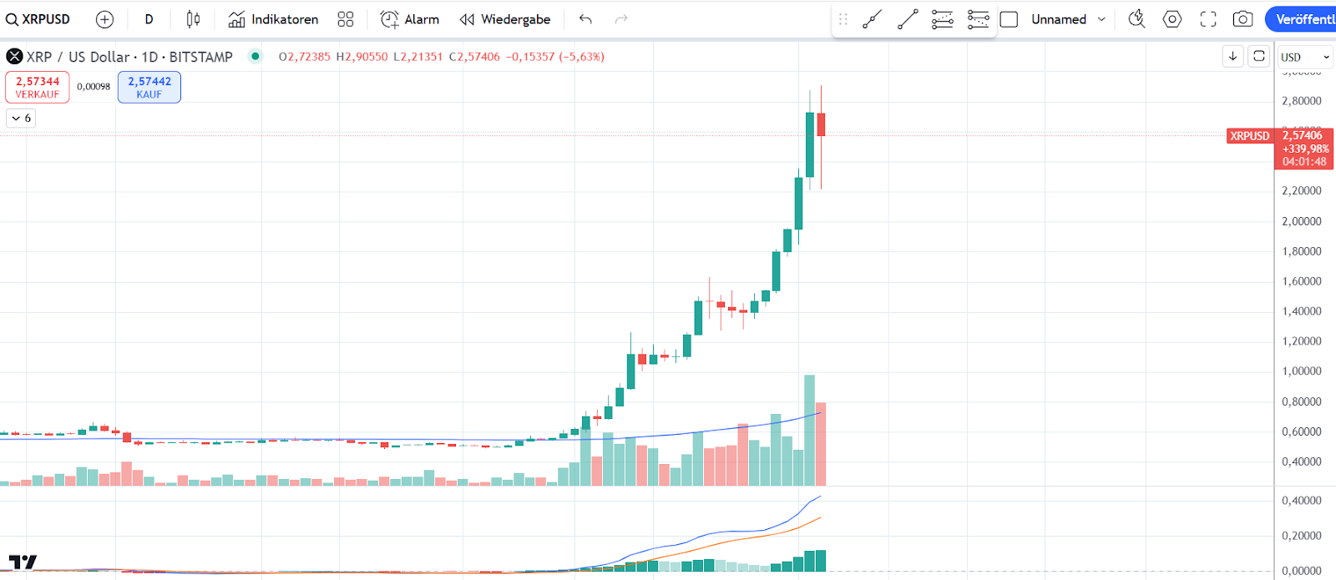Redo the last chart action
This screenshot has height=580, width=1336.
pyautogui.click(x=621, y=19)
